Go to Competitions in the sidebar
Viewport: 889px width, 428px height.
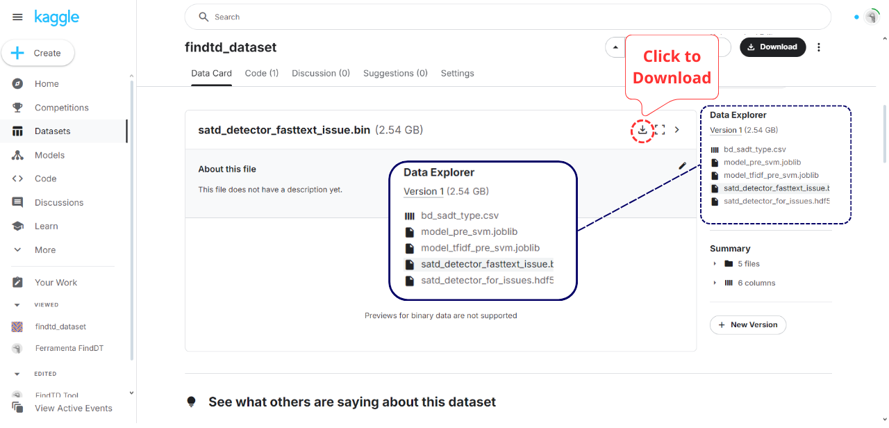coord(61,108)
